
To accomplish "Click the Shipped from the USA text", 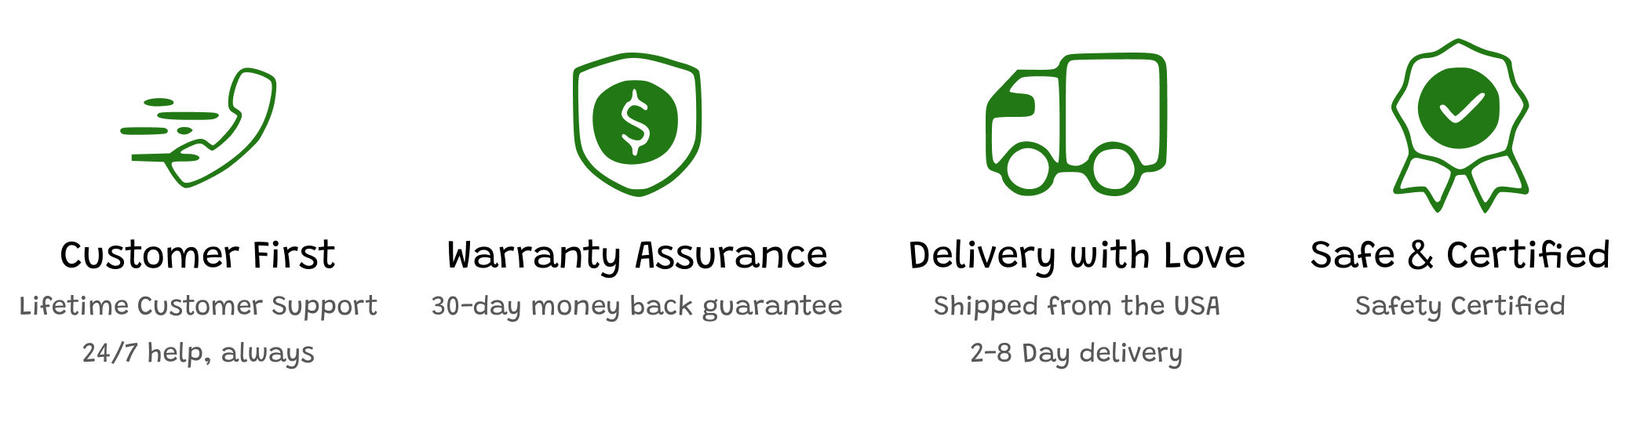I will click(x=1077, y=306).
